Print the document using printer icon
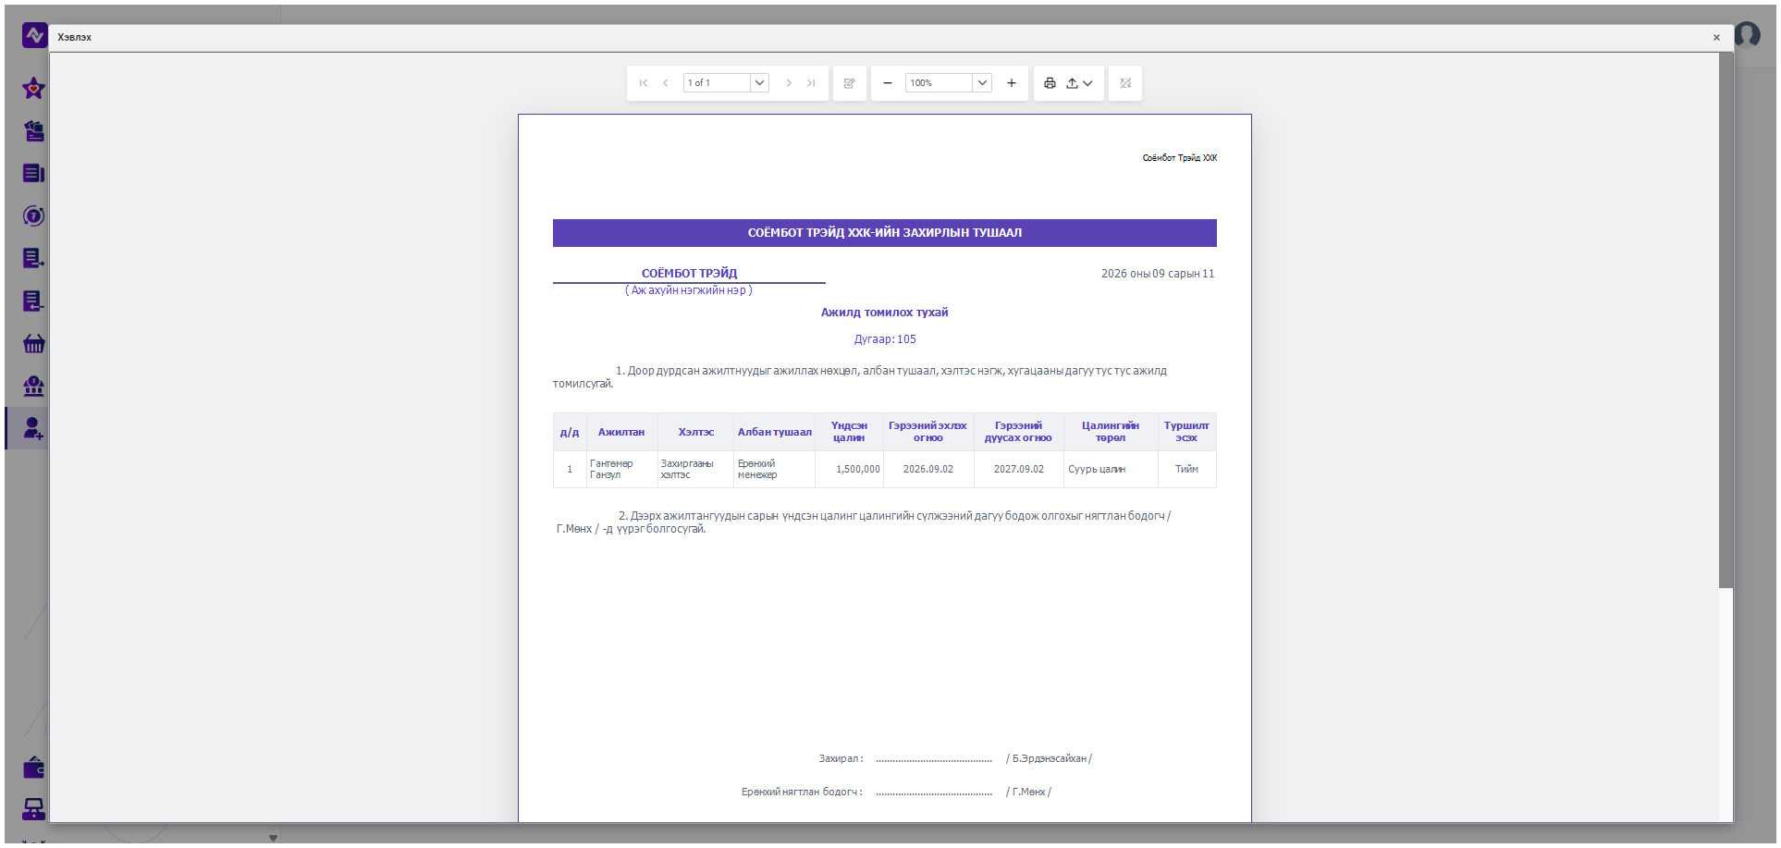 pos(1050,83)
